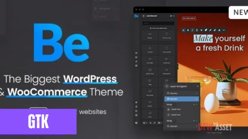This screenshot has height=139, width=248.
Task: Select the Column Text element tile
Action: [167, 36]
